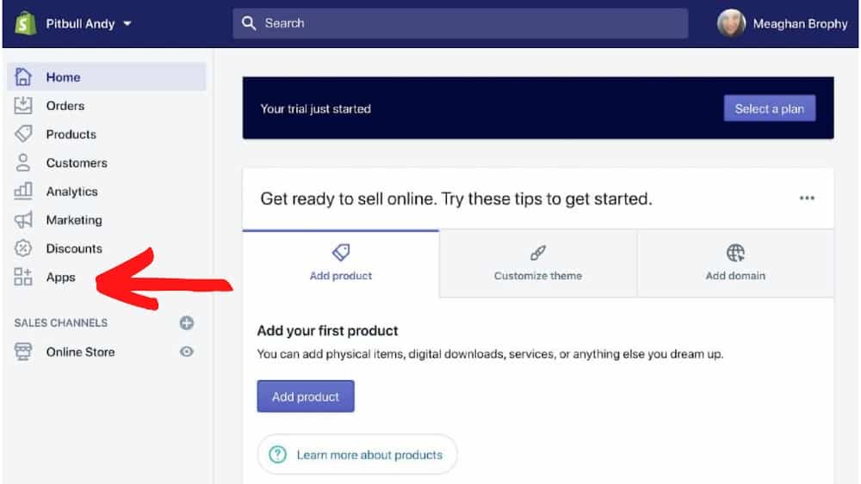Click the Analytics bar chart icon
The width and height of the screenshot is (861, 484).
(23, 191)
